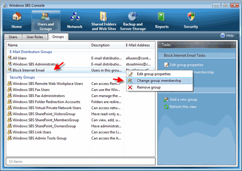This screenshot has height=171, width=242.
Task: Click the SharePoint_VisitorsGroup icon
Action: point(9,114)
